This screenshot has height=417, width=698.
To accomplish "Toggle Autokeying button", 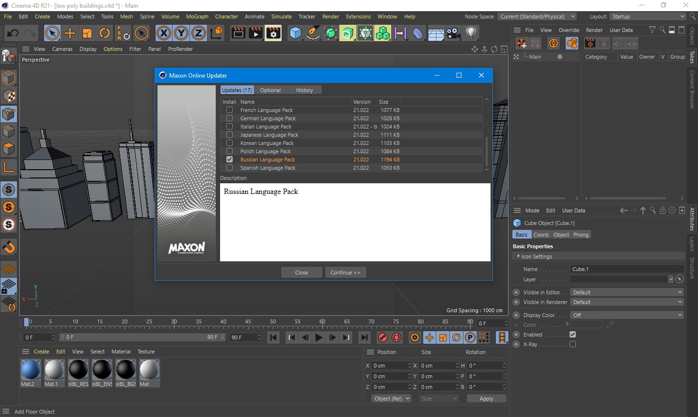I will 397,337.
